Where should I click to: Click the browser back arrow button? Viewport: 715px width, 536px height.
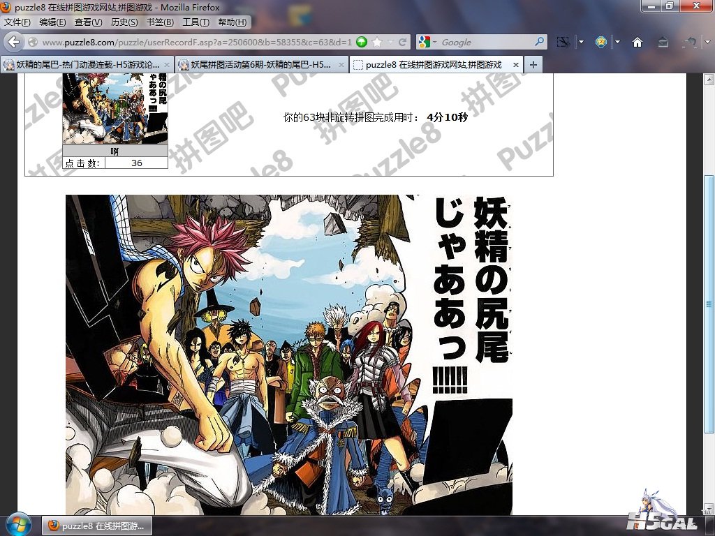click(x=13, y=42)
